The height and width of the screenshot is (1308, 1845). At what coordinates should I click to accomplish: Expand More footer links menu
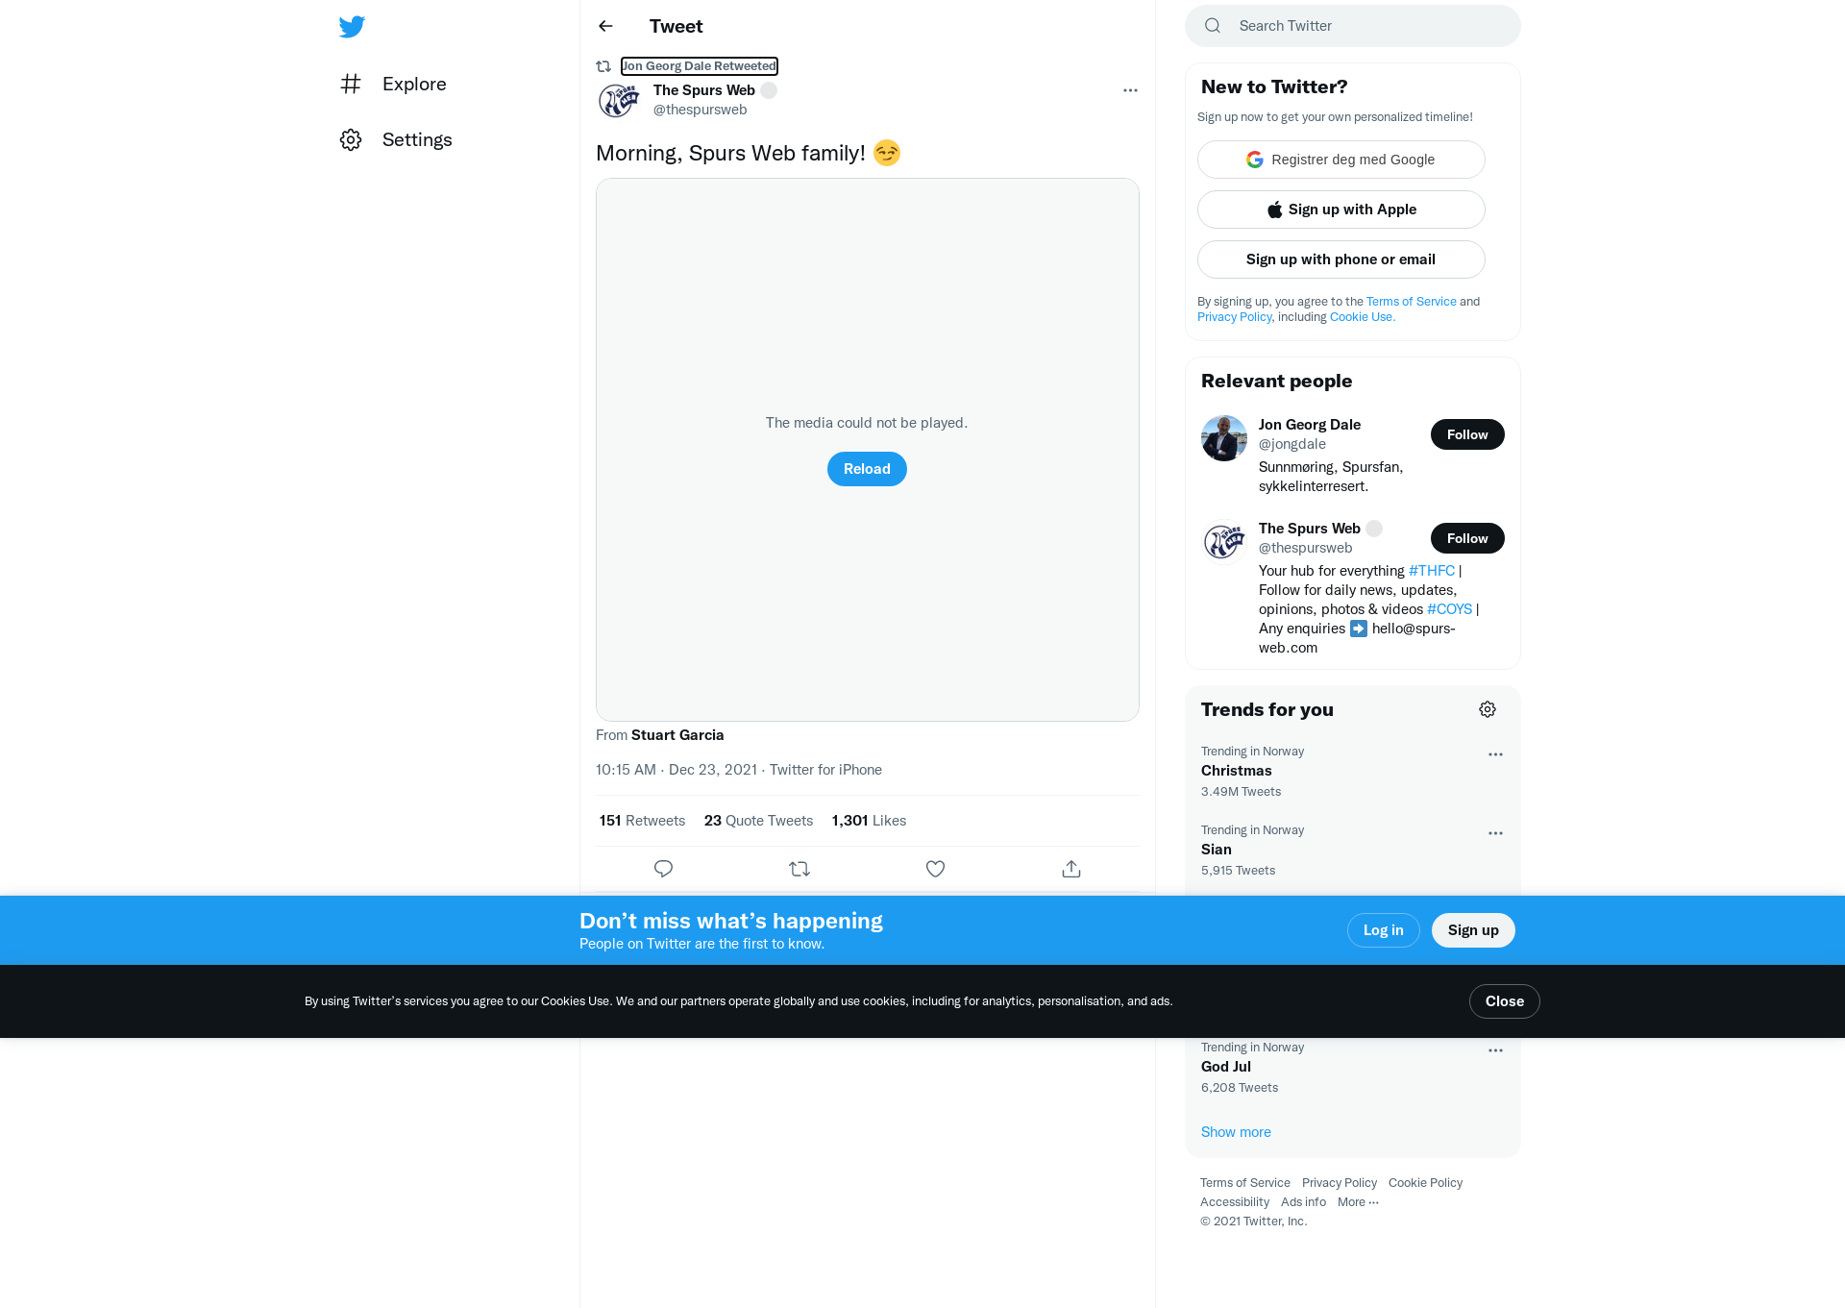point(1358,1202)
